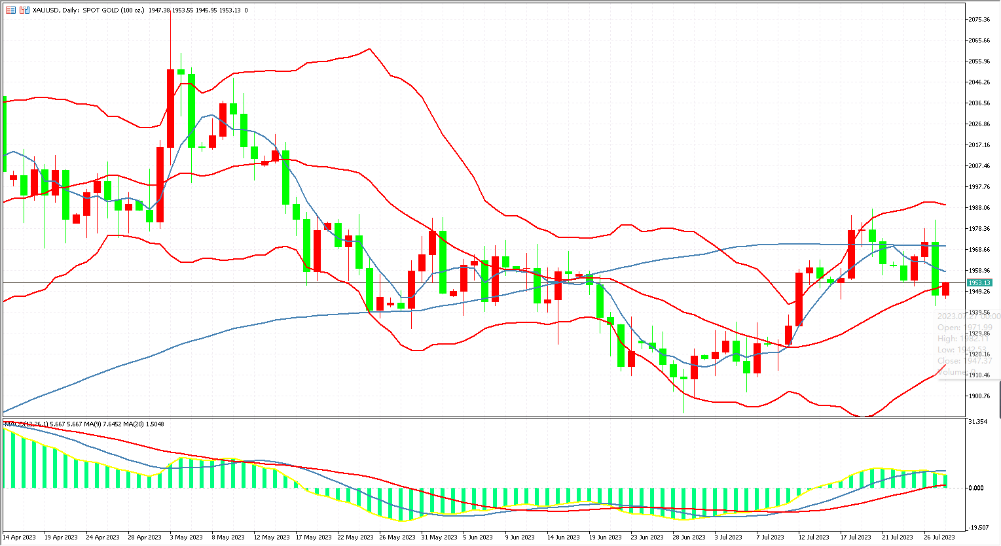
Task: Click the MA(20) 1.5048 indicator value
Action: [143, 424]
